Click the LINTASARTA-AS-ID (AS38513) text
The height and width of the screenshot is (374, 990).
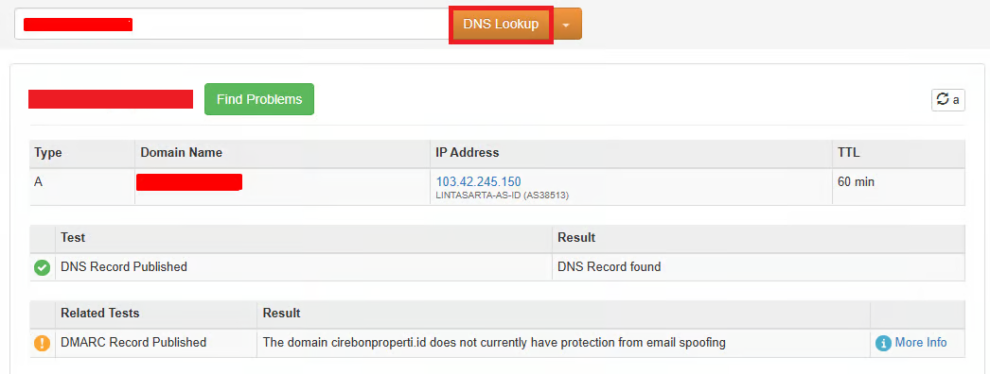point(503,195)
